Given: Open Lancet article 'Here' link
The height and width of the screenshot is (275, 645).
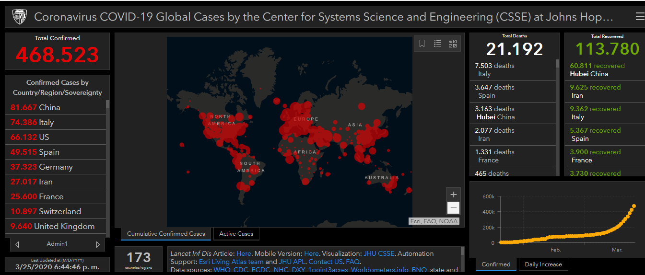Looking at the screenshot, I should (x=244, y=253).
